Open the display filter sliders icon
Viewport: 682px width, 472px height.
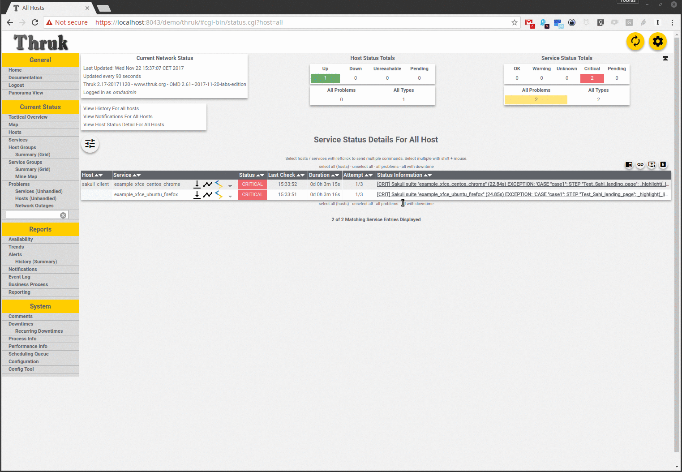(x=90, y=144)
